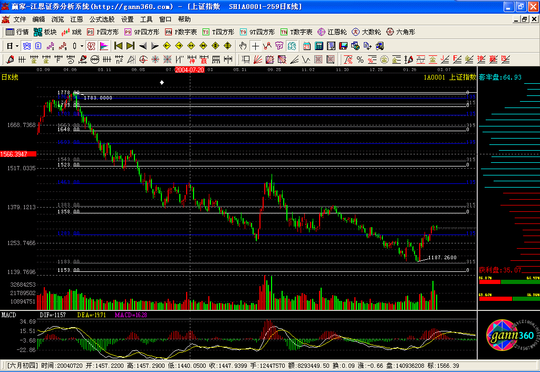Image resolution: width=540 pixels, height=372 pixels.
Task: Open the 江恩 menu
Action: (76, 19)
